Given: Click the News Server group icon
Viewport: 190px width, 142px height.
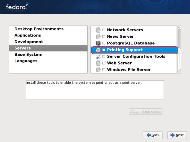Looking at the screenshot, I should (x=98, y=36).
